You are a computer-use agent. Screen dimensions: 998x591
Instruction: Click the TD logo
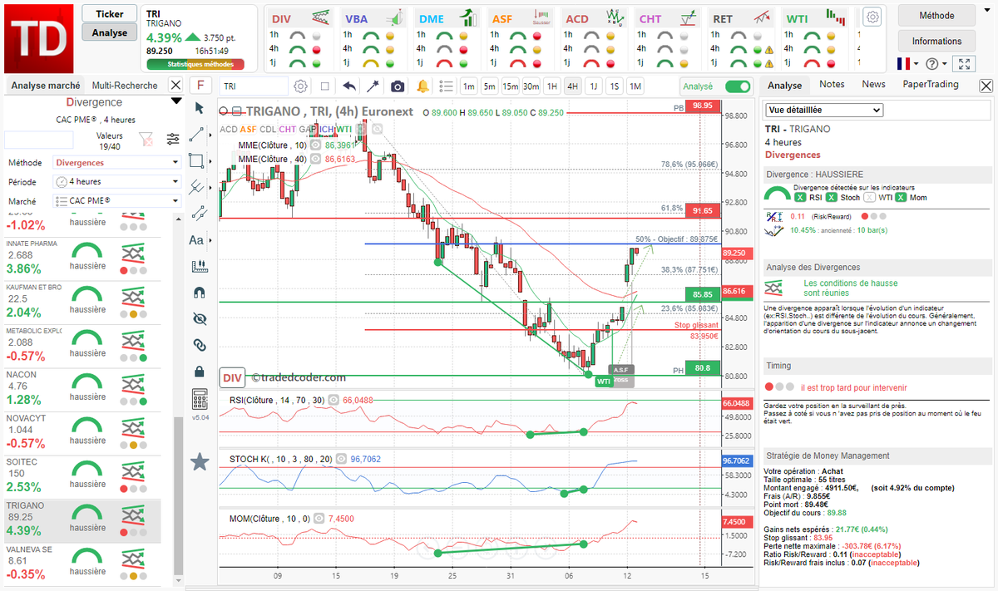(38, 37)
